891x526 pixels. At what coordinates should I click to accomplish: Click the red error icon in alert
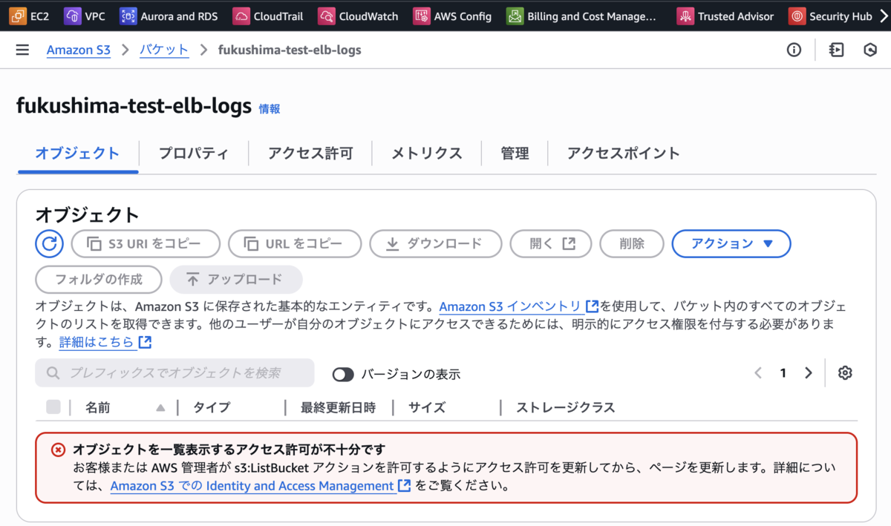click(58, 450)
